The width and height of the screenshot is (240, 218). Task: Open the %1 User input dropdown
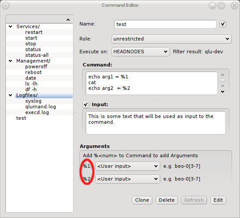(127, 166)
